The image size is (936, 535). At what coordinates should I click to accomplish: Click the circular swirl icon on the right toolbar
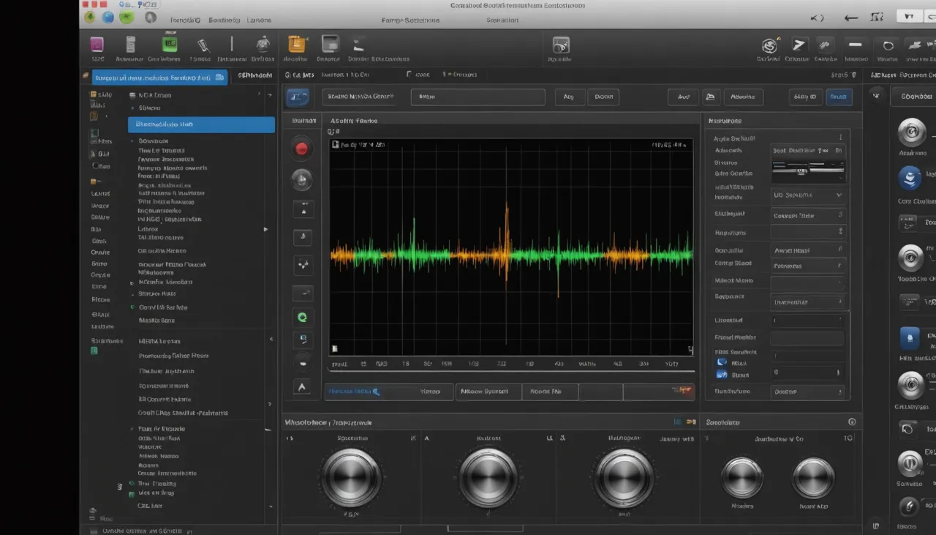tap(769, 45)
